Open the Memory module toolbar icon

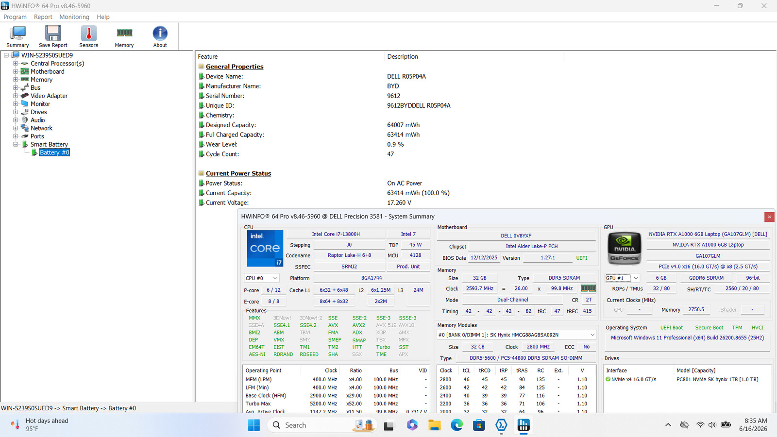pyautogui.click(x=124, y=36)
